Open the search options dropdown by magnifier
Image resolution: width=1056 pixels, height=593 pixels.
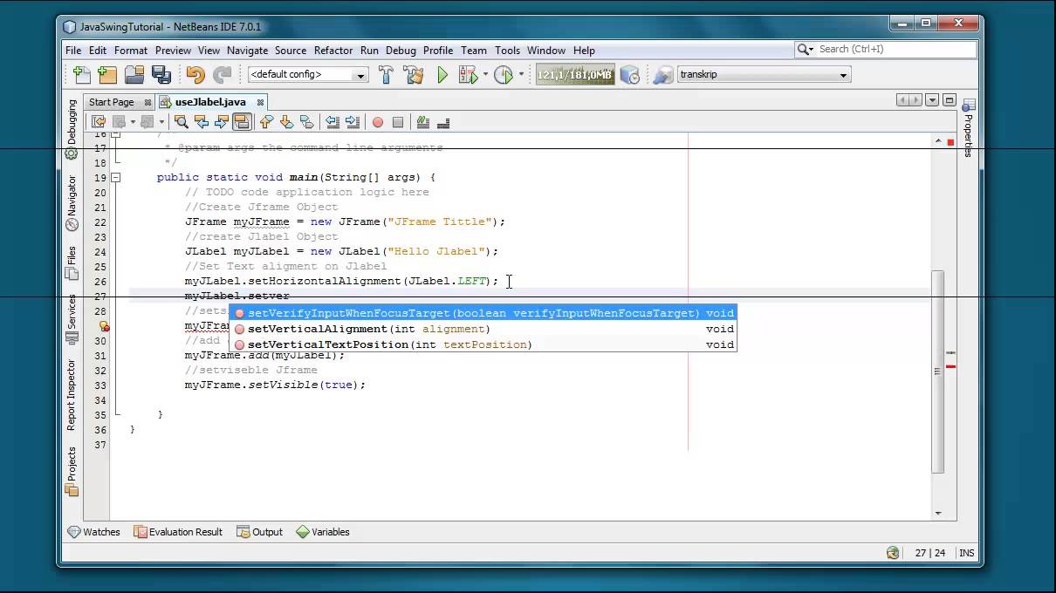click(806, 50)
